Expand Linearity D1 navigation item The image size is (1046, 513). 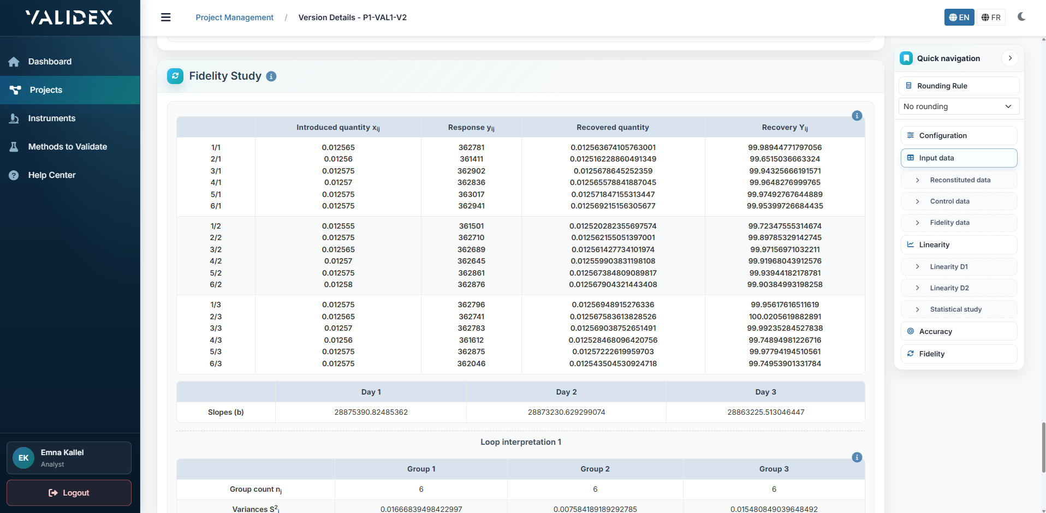click(948, 267)
